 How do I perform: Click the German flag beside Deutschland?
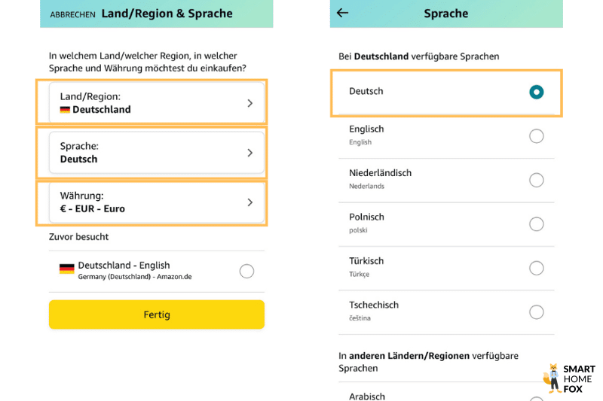65,110
